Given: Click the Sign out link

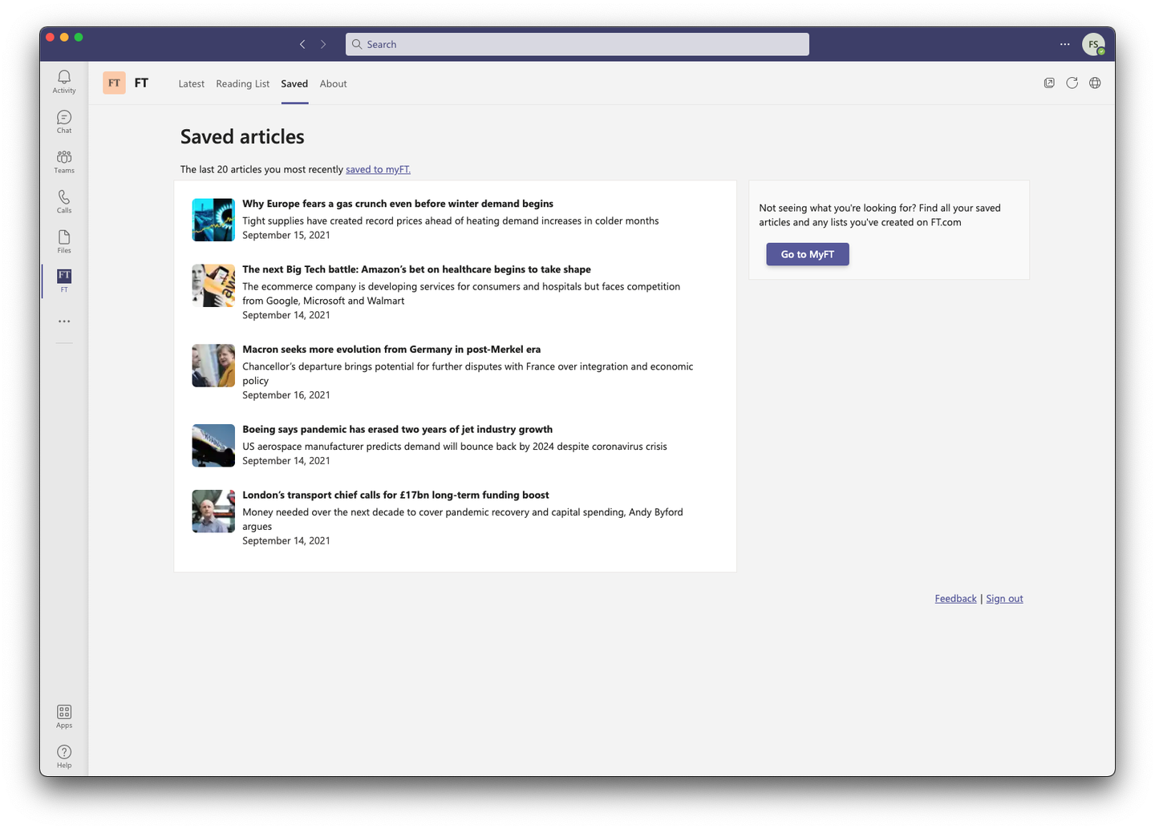Looking at the screenshot, I should point(1004,599).
